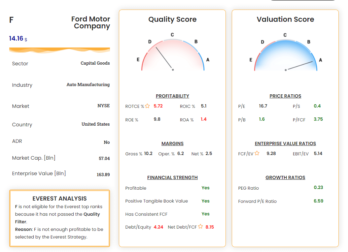Click the ROTCE value 5.72

pyautogui.click(x=158, y=106)
